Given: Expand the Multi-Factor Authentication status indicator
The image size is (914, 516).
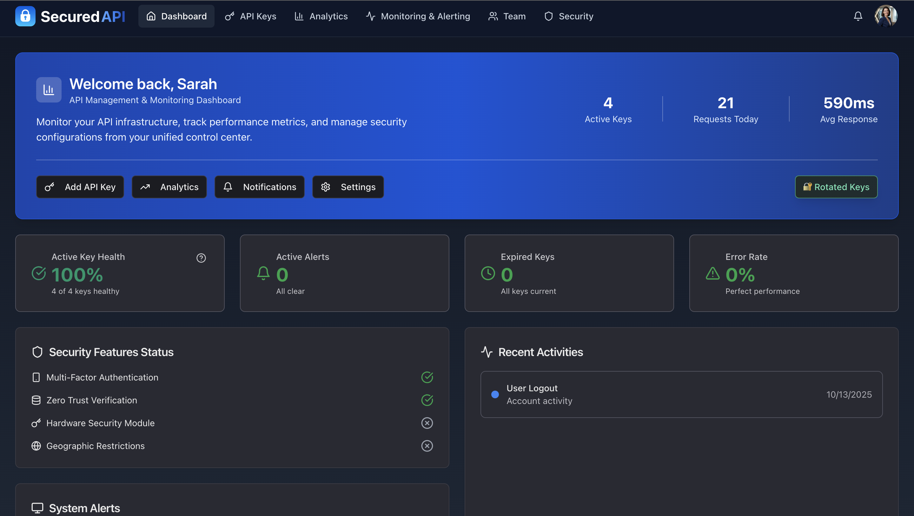Looking at the screenshot, I should click(427, 377).
